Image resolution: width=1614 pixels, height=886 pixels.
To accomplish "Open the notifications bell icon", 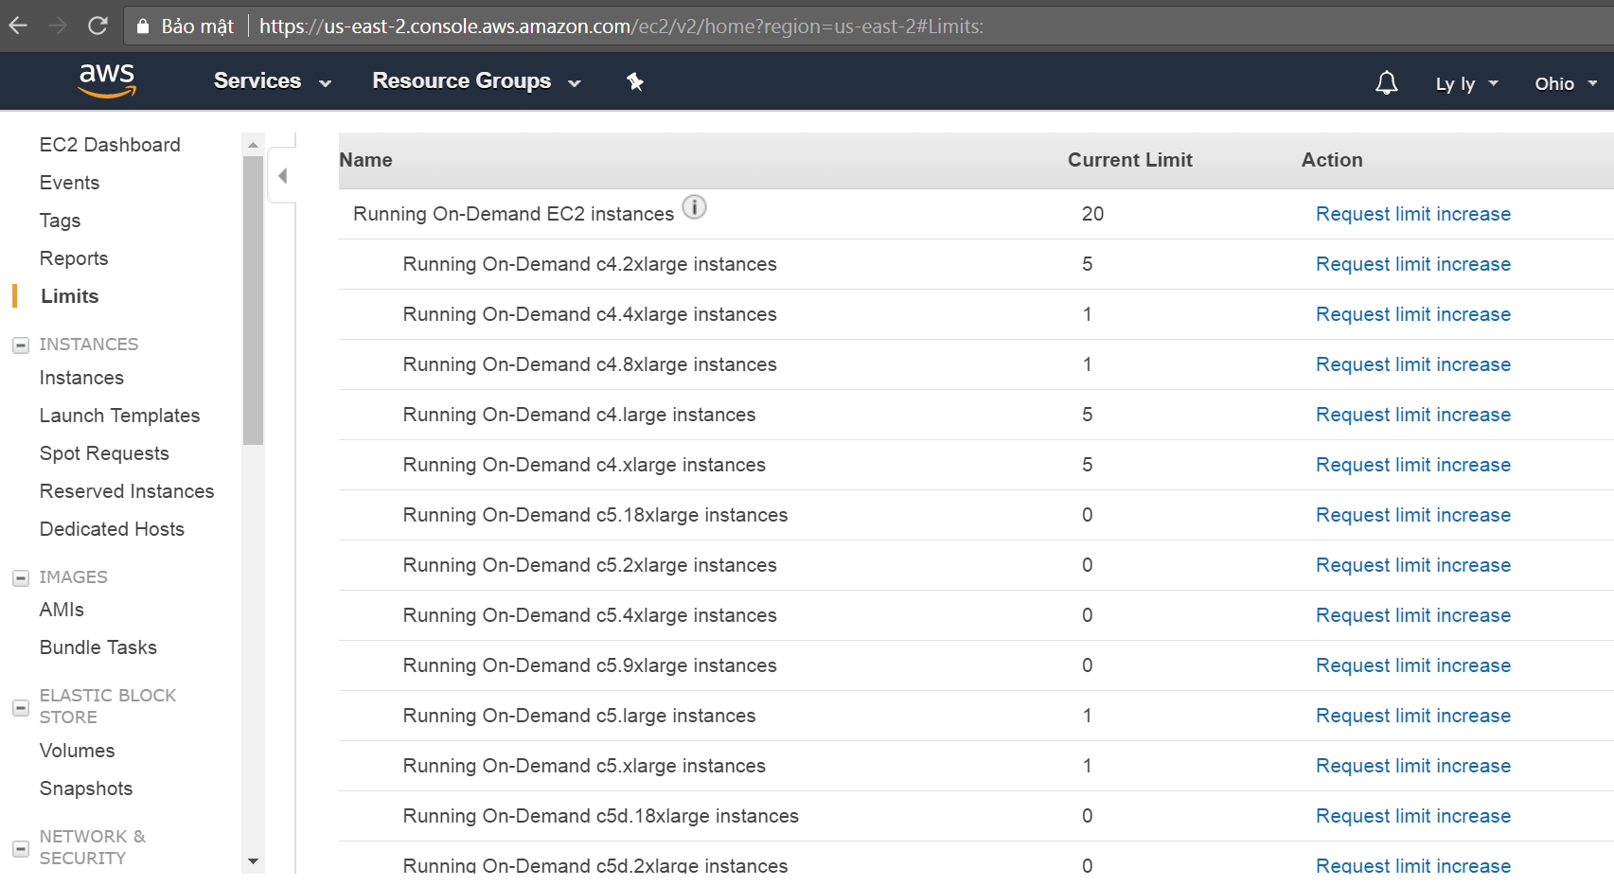I will pyautogui.click(x=1386, y=83).
